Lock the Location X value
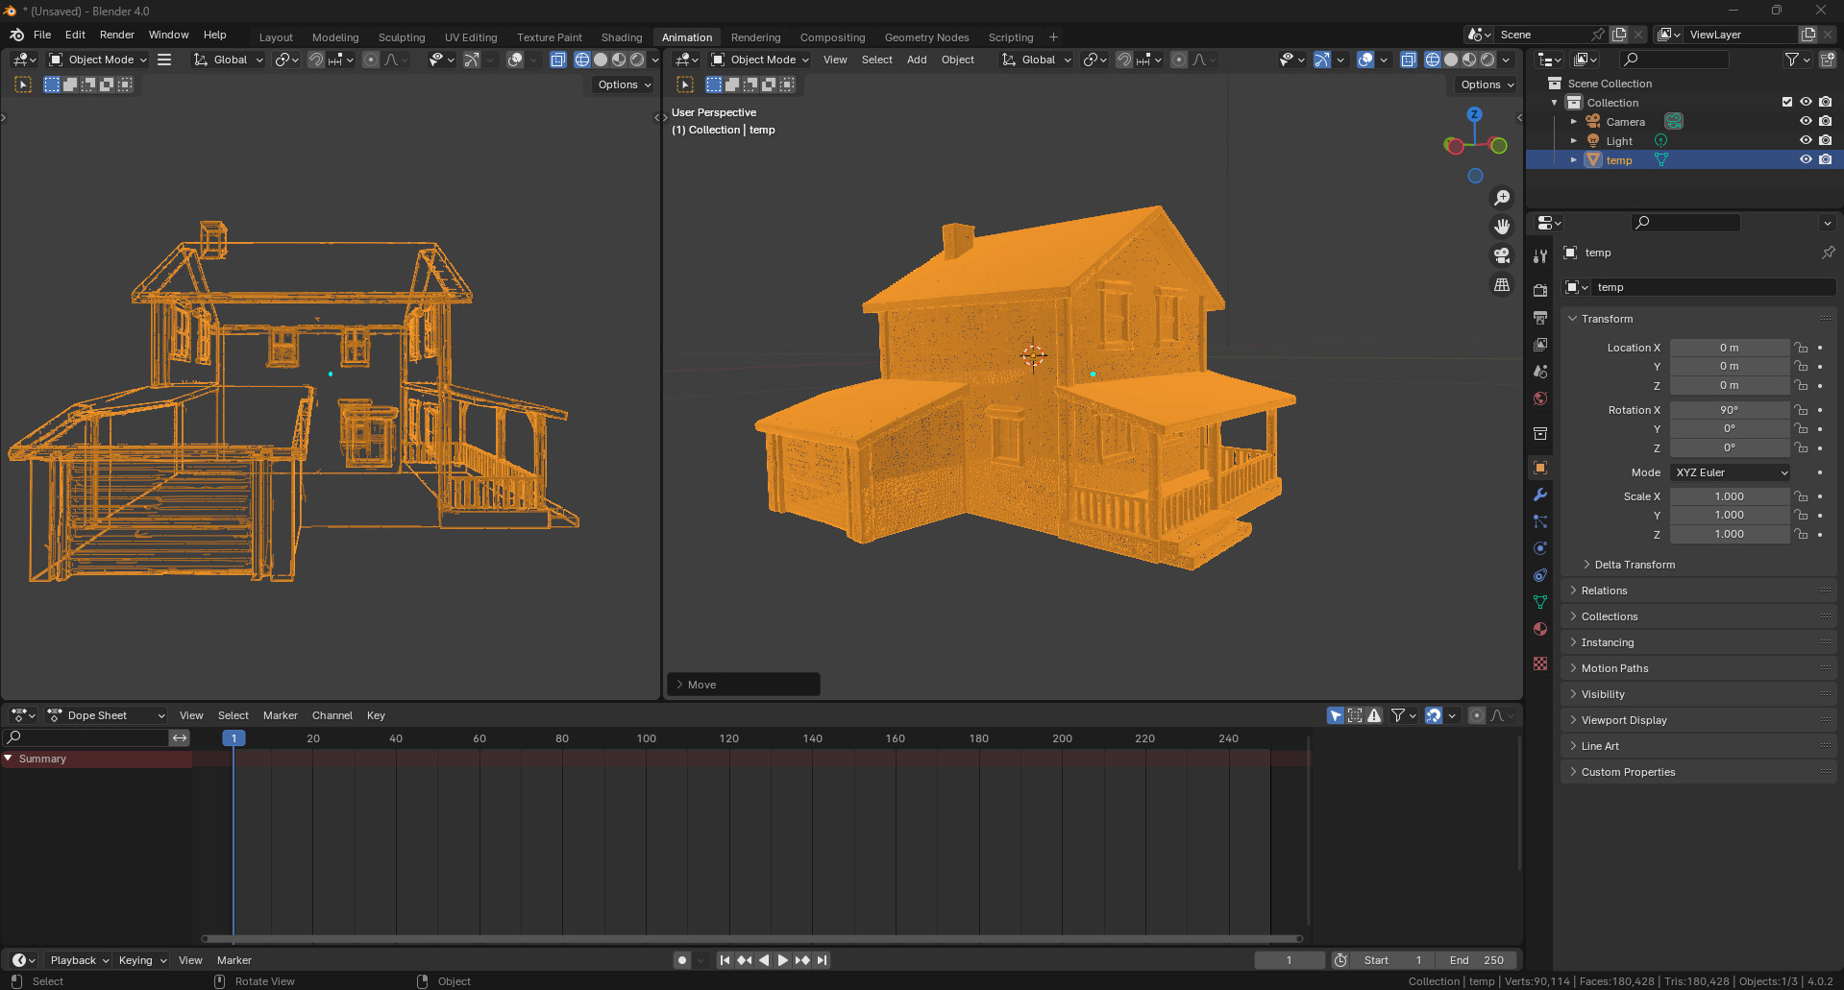The height and width of the screenshot is (990, 1844). tap(1802, 348)
